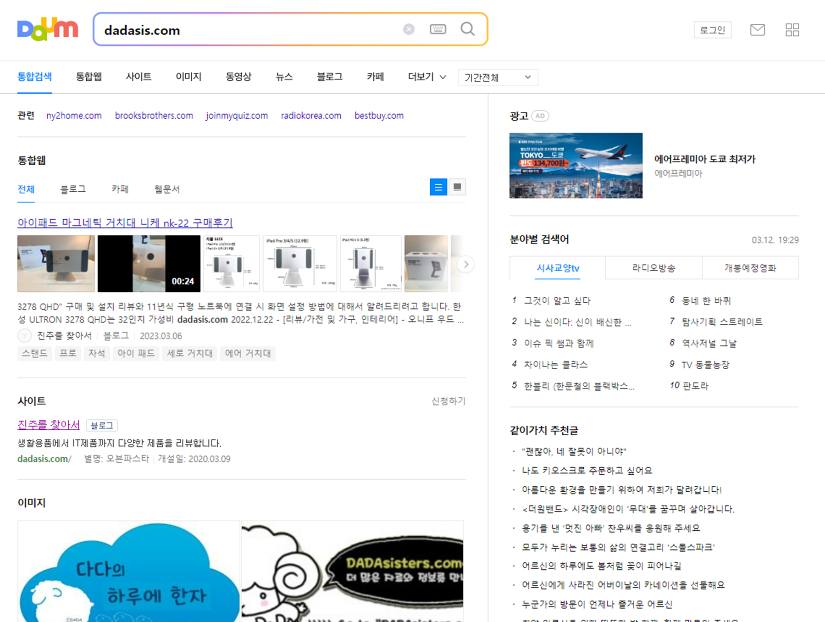The height and width of the screenshot is (622, 825).
Task: Open related link radiokorea.com
Action: (x=311, y=116)
